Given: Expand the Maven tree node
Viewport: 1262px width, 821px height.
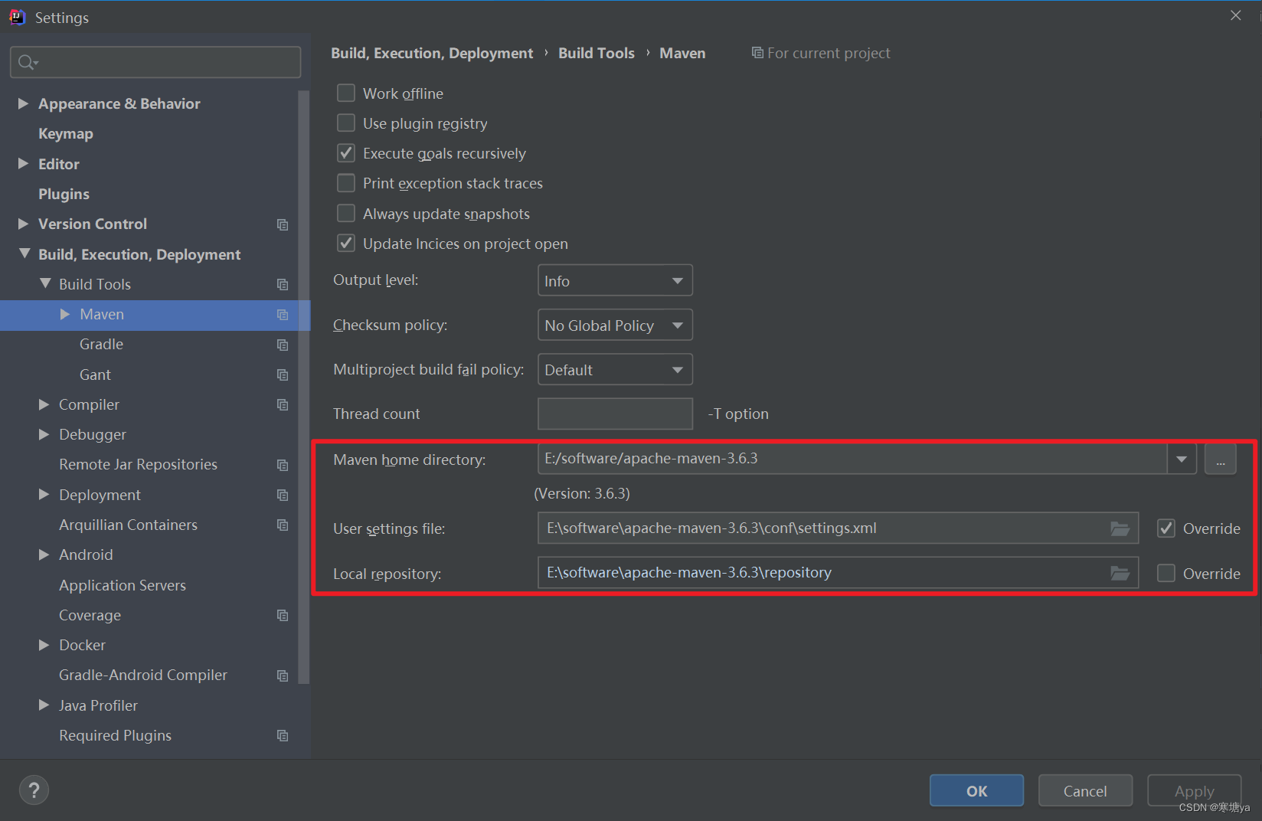Looking at the screenshot, I should click(x=65, y=314).
